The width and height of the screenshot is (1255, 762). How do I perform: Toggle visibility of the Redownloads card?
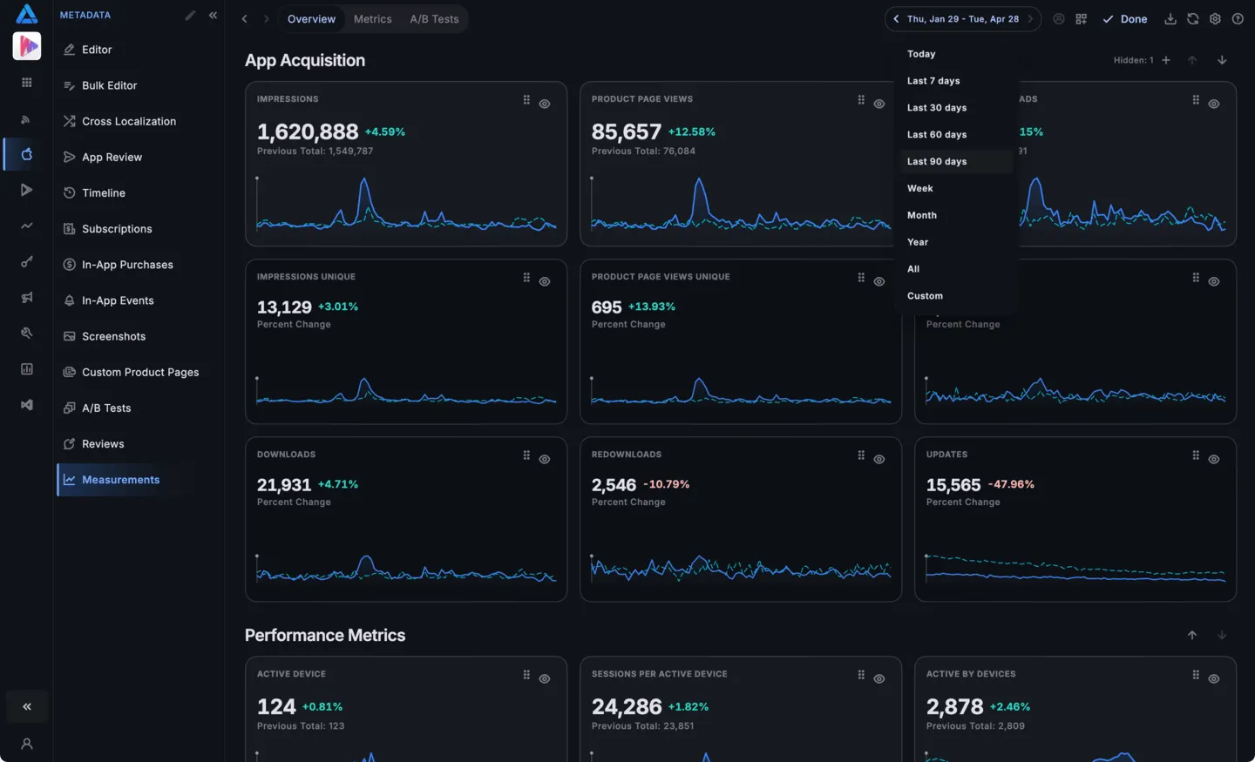pos(879,459)
